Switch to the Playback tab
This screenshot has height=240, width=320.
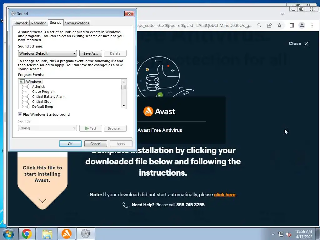21,23
